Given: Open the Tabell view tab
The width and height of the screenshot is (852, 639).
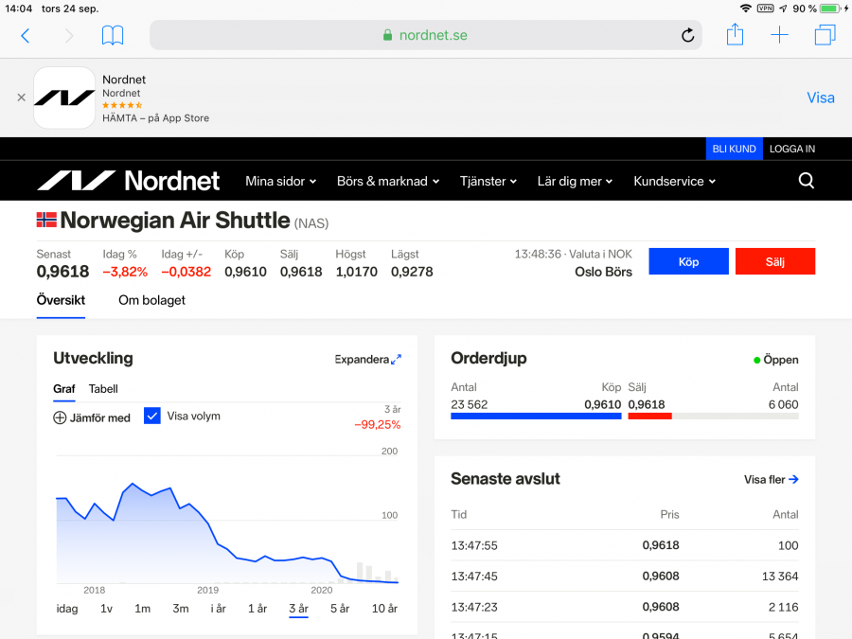Looking at the screenshot, I should (103, 389).
